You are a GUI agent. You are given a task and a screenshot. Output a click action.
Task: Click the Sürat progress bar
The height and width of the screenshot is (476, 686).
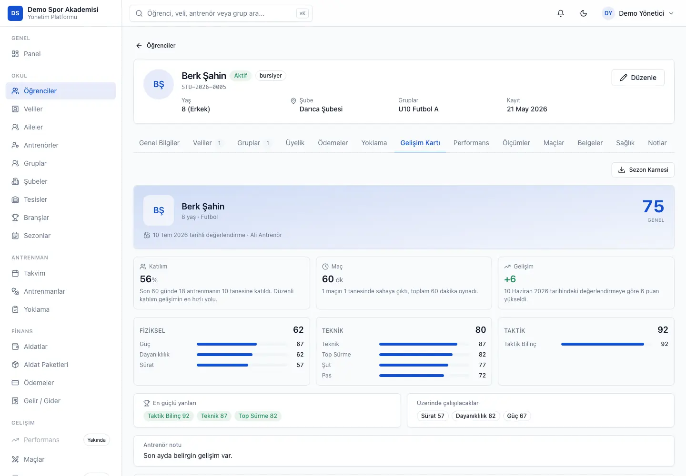pyautogui.click(x=242, y=365)
